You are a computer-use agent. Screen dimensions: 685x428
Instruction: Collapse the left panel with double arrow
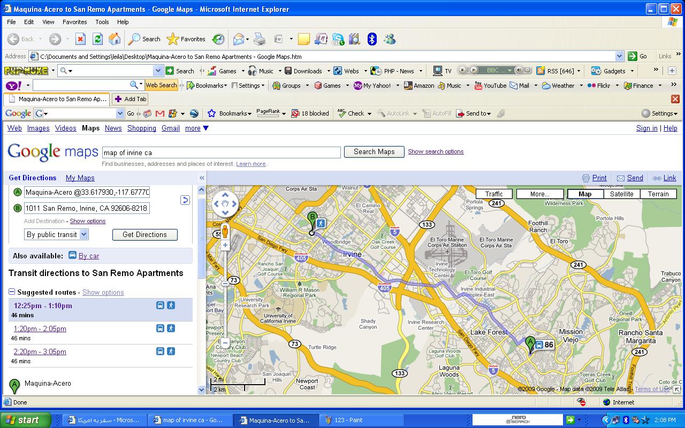pyautogui.click(x=202, y=178)
